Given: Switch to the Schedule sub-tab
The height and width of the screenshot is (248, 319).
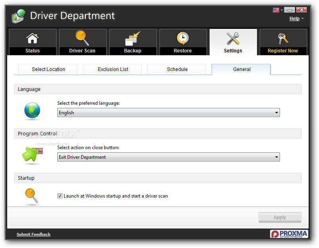Looking at the screenshot, I should pyautogui.click(x=177, y=69).
